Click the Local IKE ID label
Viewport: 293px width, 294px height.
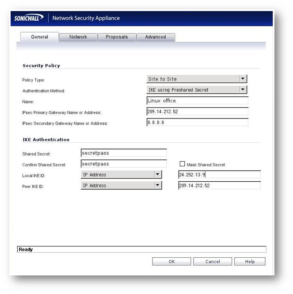[34, 176]
